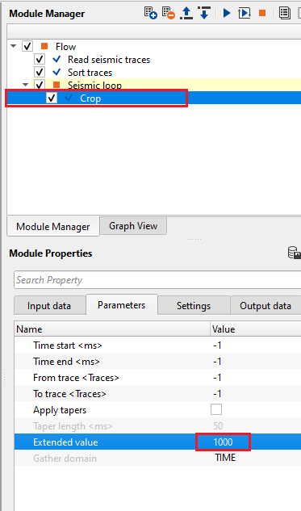Click the To trace value -1
The width and height of the screenshot is (301, 511).
point(217,394)
